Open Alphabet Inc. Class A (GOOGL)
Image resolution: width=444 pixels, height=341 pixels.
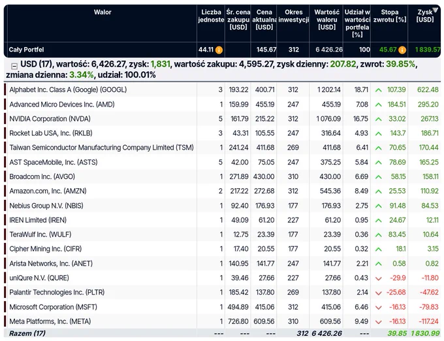point(68,89)
